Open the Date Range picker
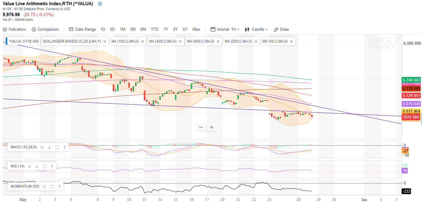 point(82,29)
